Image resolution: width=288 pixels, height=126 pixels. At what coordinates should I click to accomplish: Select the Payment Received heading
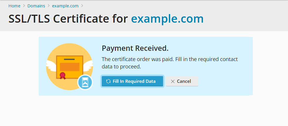[x=135, y=48]
